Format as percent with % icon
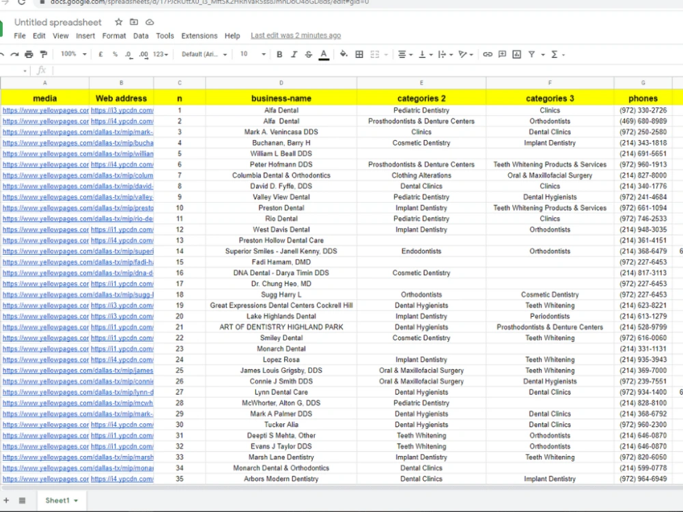Image resolution: width=683 pixels, height=512 pixels. point(115,55)
